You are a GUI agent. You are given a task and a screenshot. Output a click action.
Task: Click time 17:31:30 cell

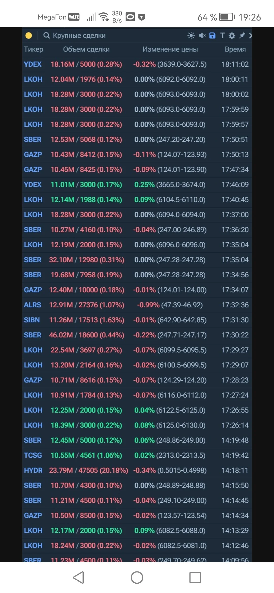point(235,320)
